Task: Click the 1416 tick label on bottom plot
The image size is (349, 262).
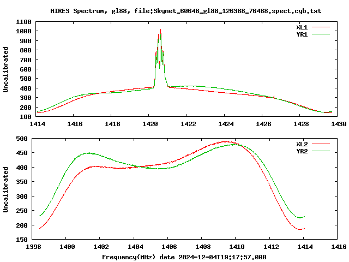Action: [339, 247]
